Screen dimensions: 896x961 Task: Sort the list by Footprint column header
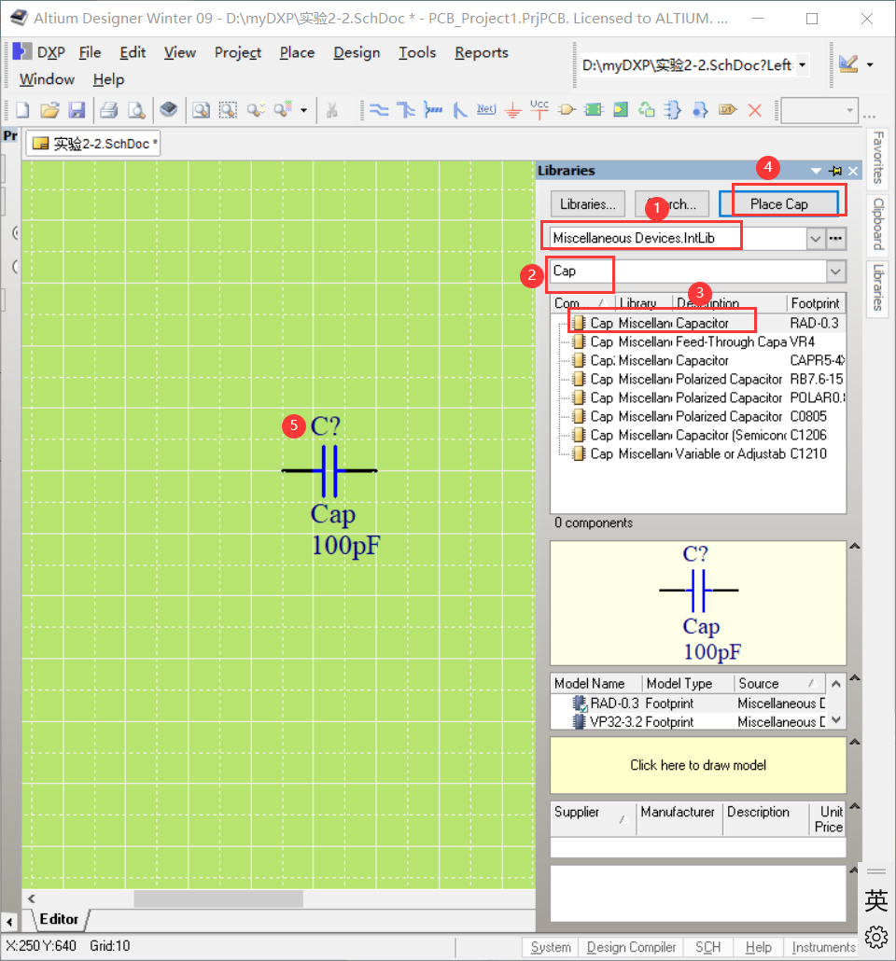816,303
